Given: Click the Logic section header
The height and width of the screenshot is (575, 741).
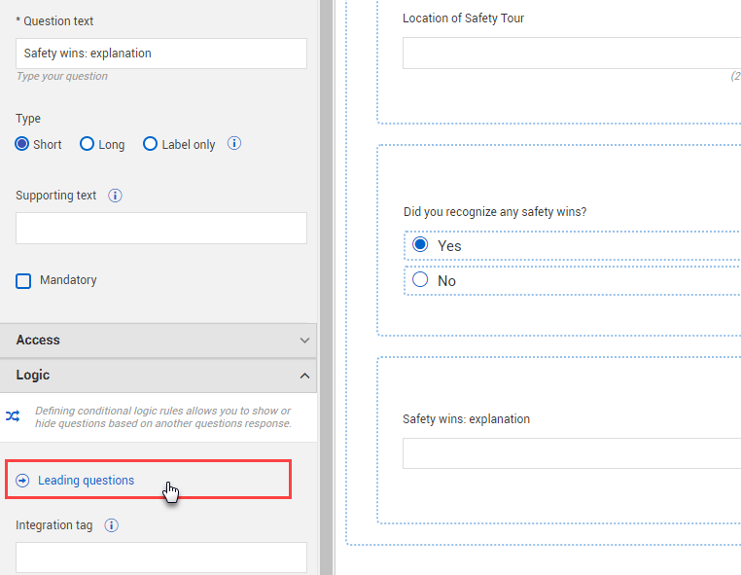Looking at the screenshot, I should (x=146, y=376).
